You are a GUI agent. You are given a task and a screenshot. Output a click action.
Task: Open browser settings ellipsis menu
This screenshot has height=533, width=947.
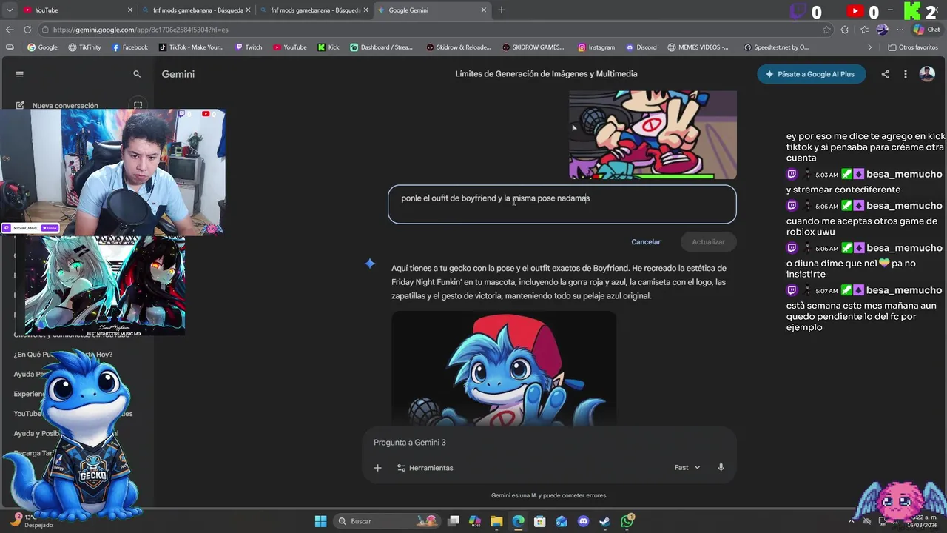tap(900, 30)
